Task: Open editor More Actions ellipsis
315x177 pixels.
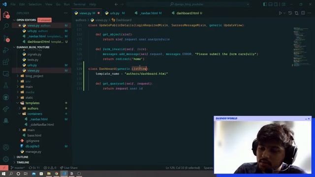Action: pyautogui.click(x=310, y=13)
